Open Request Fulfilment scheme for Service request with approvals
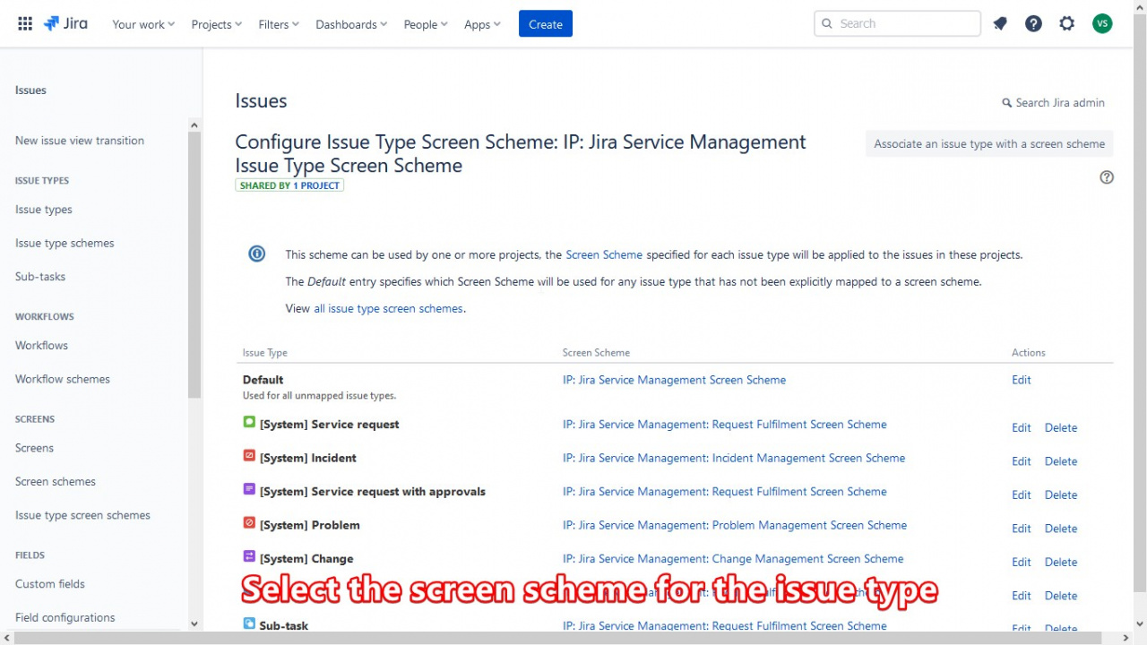The height and width of the screenshot is (645, 1147). pos(725,492)
